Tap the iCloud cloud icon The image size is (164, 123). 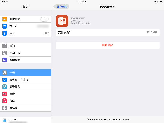[x=4, y=121]
